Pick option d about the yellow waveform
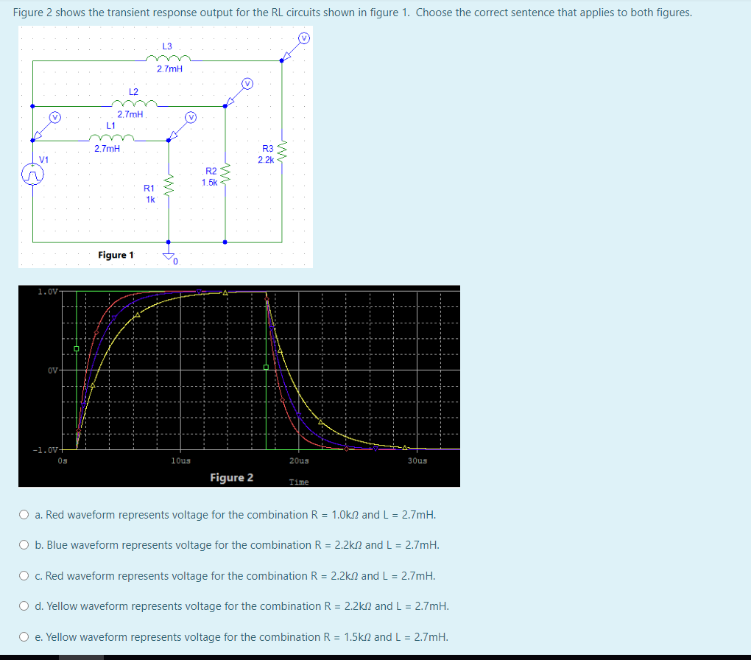The height and width of the screenshot is (660, 751). [24, 606]
